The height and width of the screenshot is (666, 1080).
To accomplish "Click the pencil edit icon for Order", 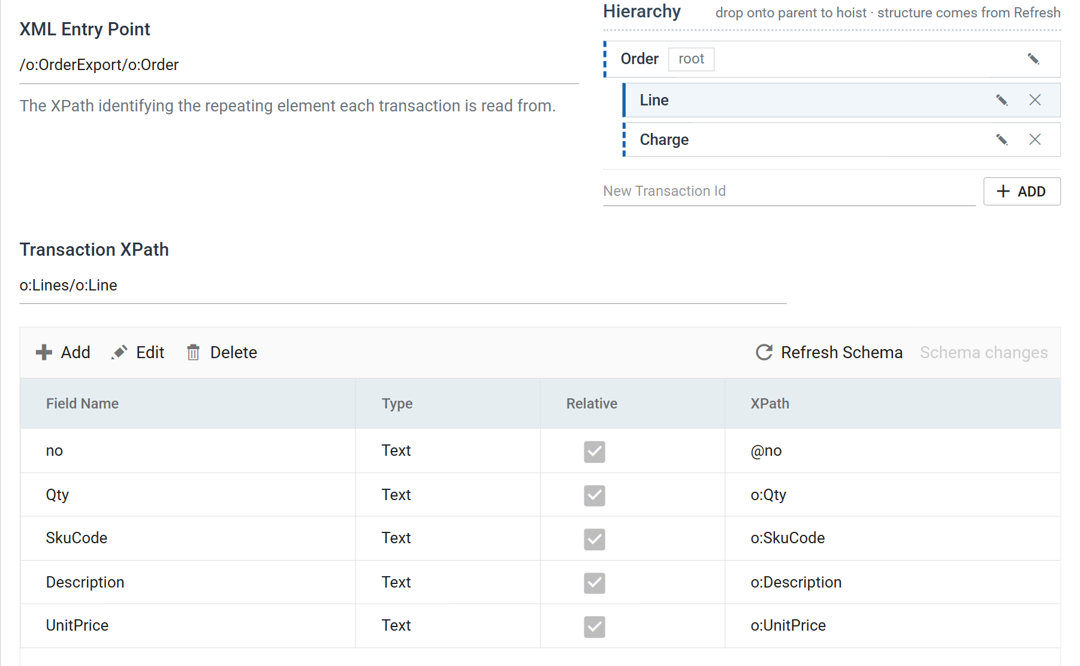I will pos(1033,59).
